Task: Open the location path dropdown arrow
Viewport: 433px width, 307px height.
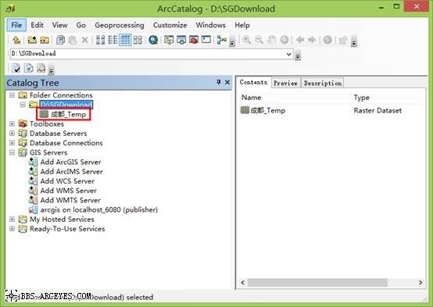Action: pos(289,54)
